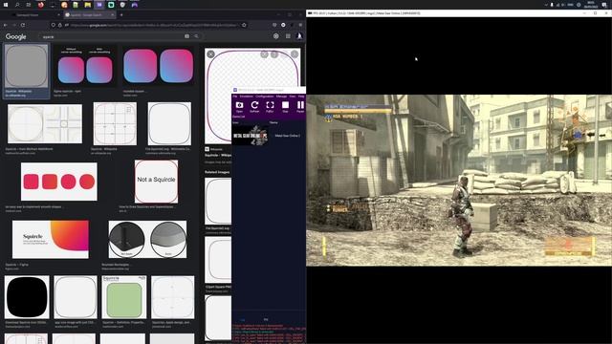This screenshot has width=612, height=344.
Task: Open the two circular closeups image result
Action: tap(147, 240)
